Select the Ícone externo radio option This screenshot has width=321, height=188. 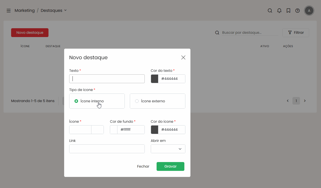pos(137,101)
